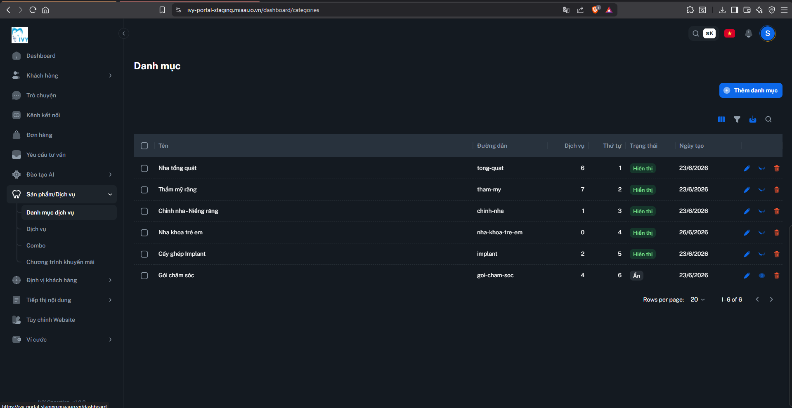792x408 pixels.
Task: Edit the Nha tổng quát category
Action: [747, 168]
